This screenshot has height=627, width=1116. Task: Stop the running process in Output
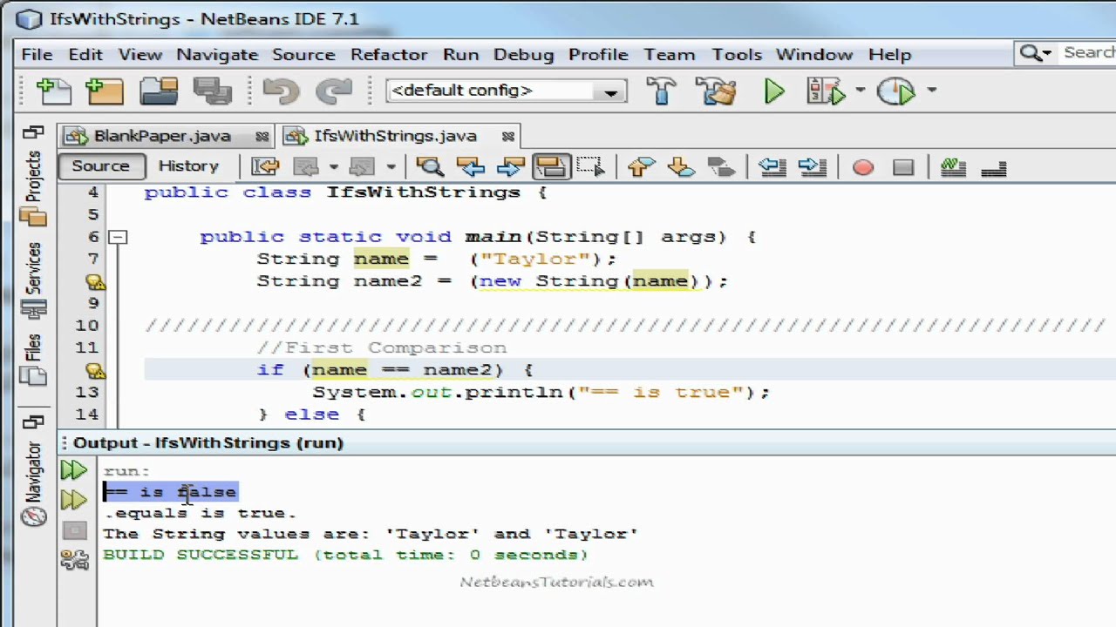click(x=75, y=530)
